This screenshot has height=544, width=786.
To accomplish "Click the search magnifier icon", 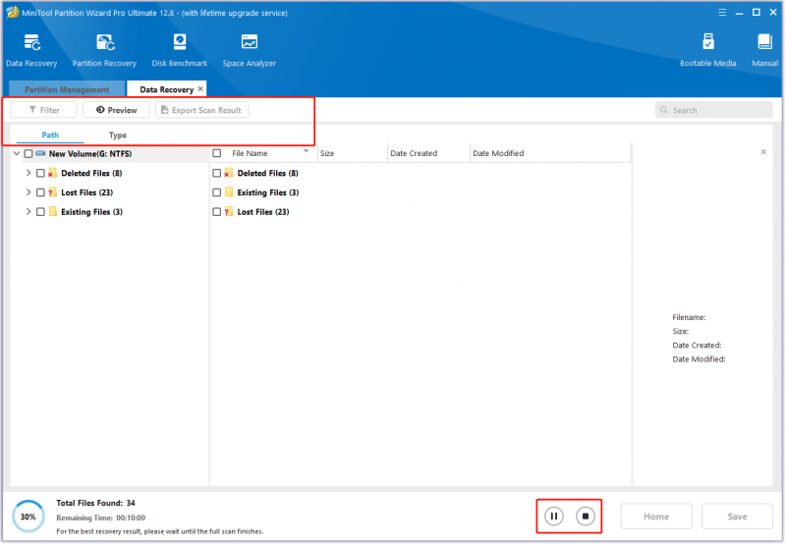I will [664, 110].
